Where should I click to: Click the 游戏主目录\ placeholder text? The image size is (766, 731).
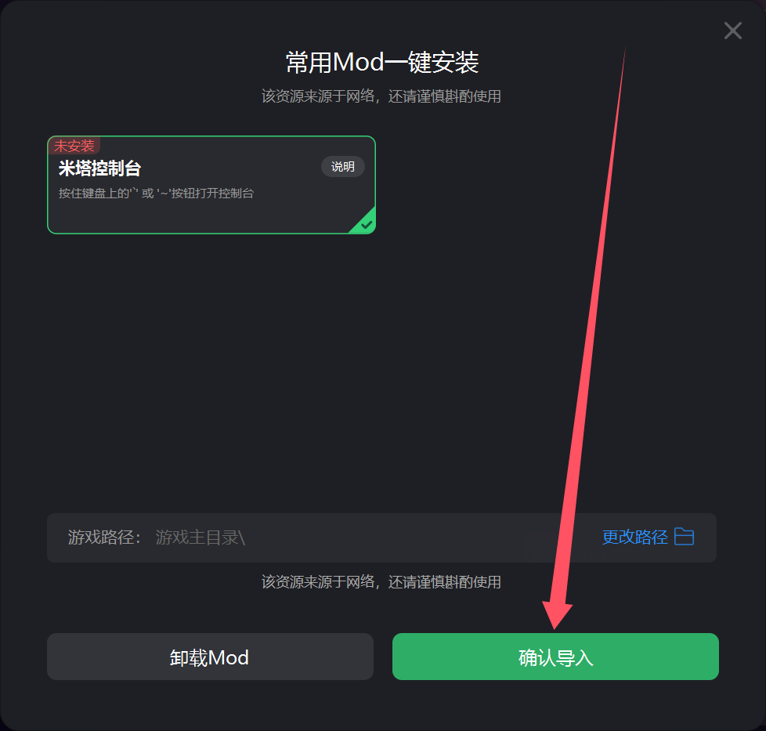[201, 537]
